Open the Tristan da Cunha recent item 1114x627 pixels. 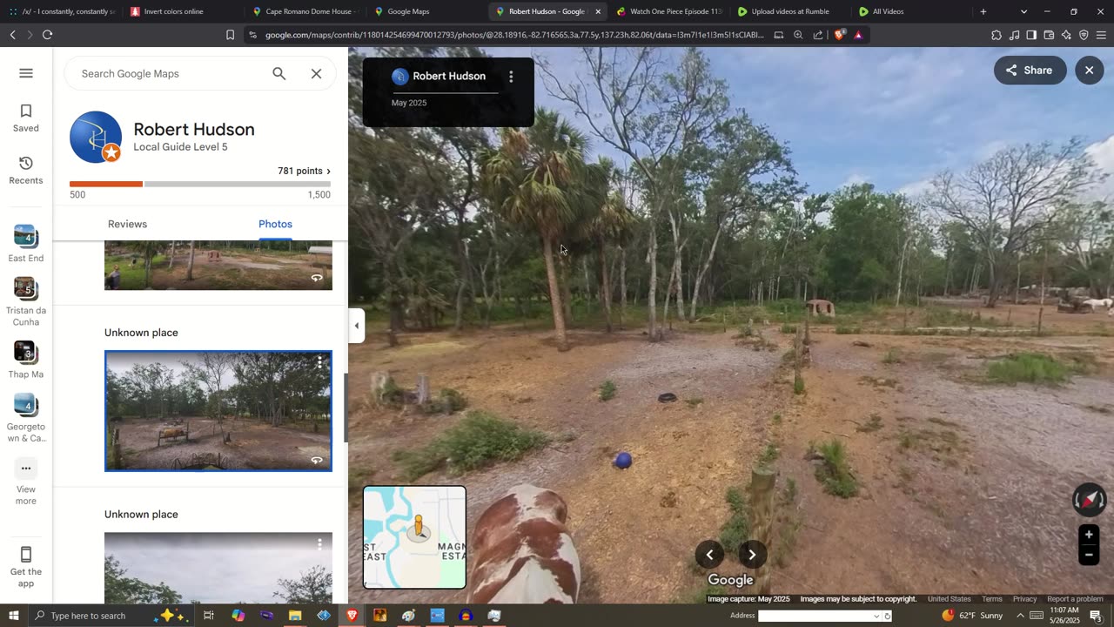(26, 302)
